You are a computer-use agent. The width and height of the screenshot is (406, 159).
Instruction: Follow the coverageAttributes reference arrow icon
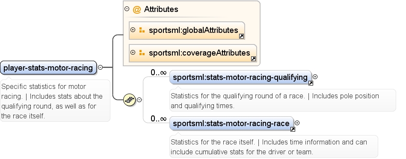pos(254,59)
